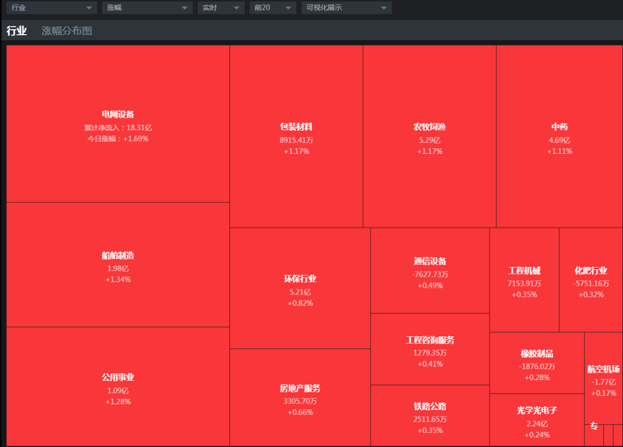Select the 包装材料 sector tile
623x447 pixels.
click(x=296, y=137)
